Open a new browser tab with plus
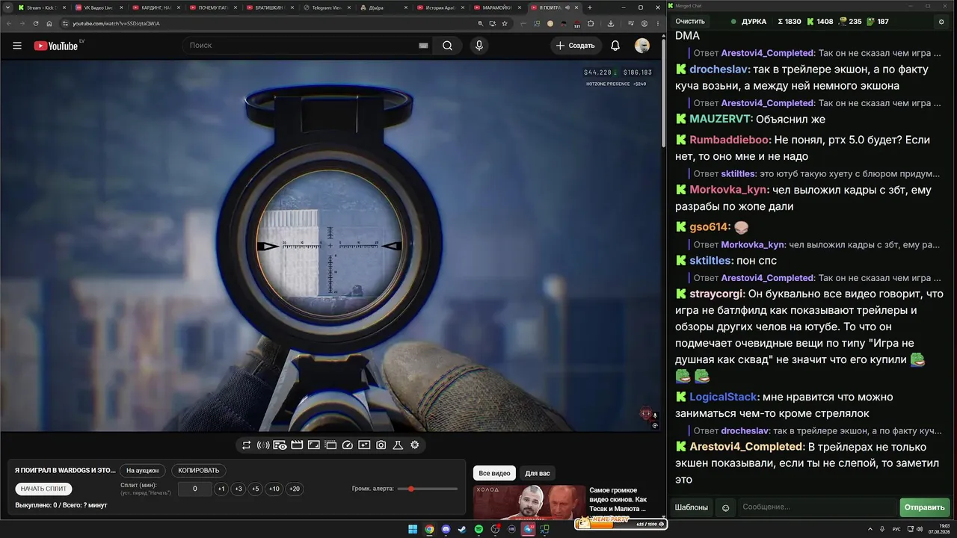 (590, 7)
